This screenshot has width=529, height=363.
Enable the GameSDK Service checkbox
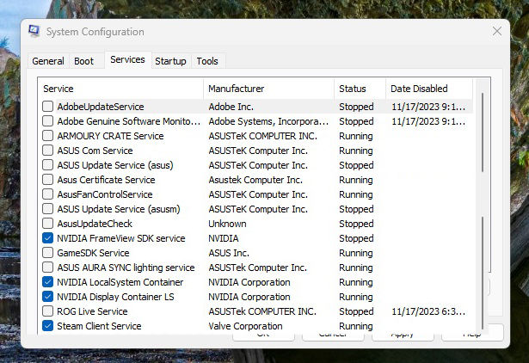(47, 253)
